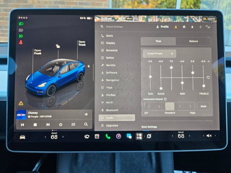The height and width of the screenshot is (173, 231).
Task: Open the Bluetooth settings
Action: click(110, 110)
